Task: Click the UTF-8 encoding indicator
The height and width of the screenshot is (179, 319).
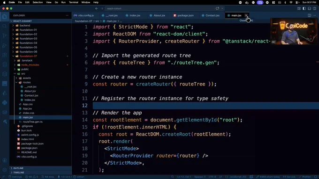Action: [212, 177]
